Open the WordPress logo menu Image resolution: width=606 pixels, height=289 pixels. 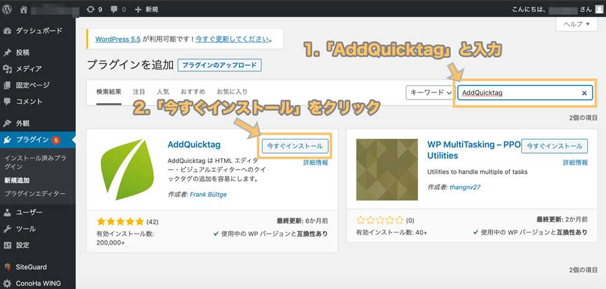6,9
